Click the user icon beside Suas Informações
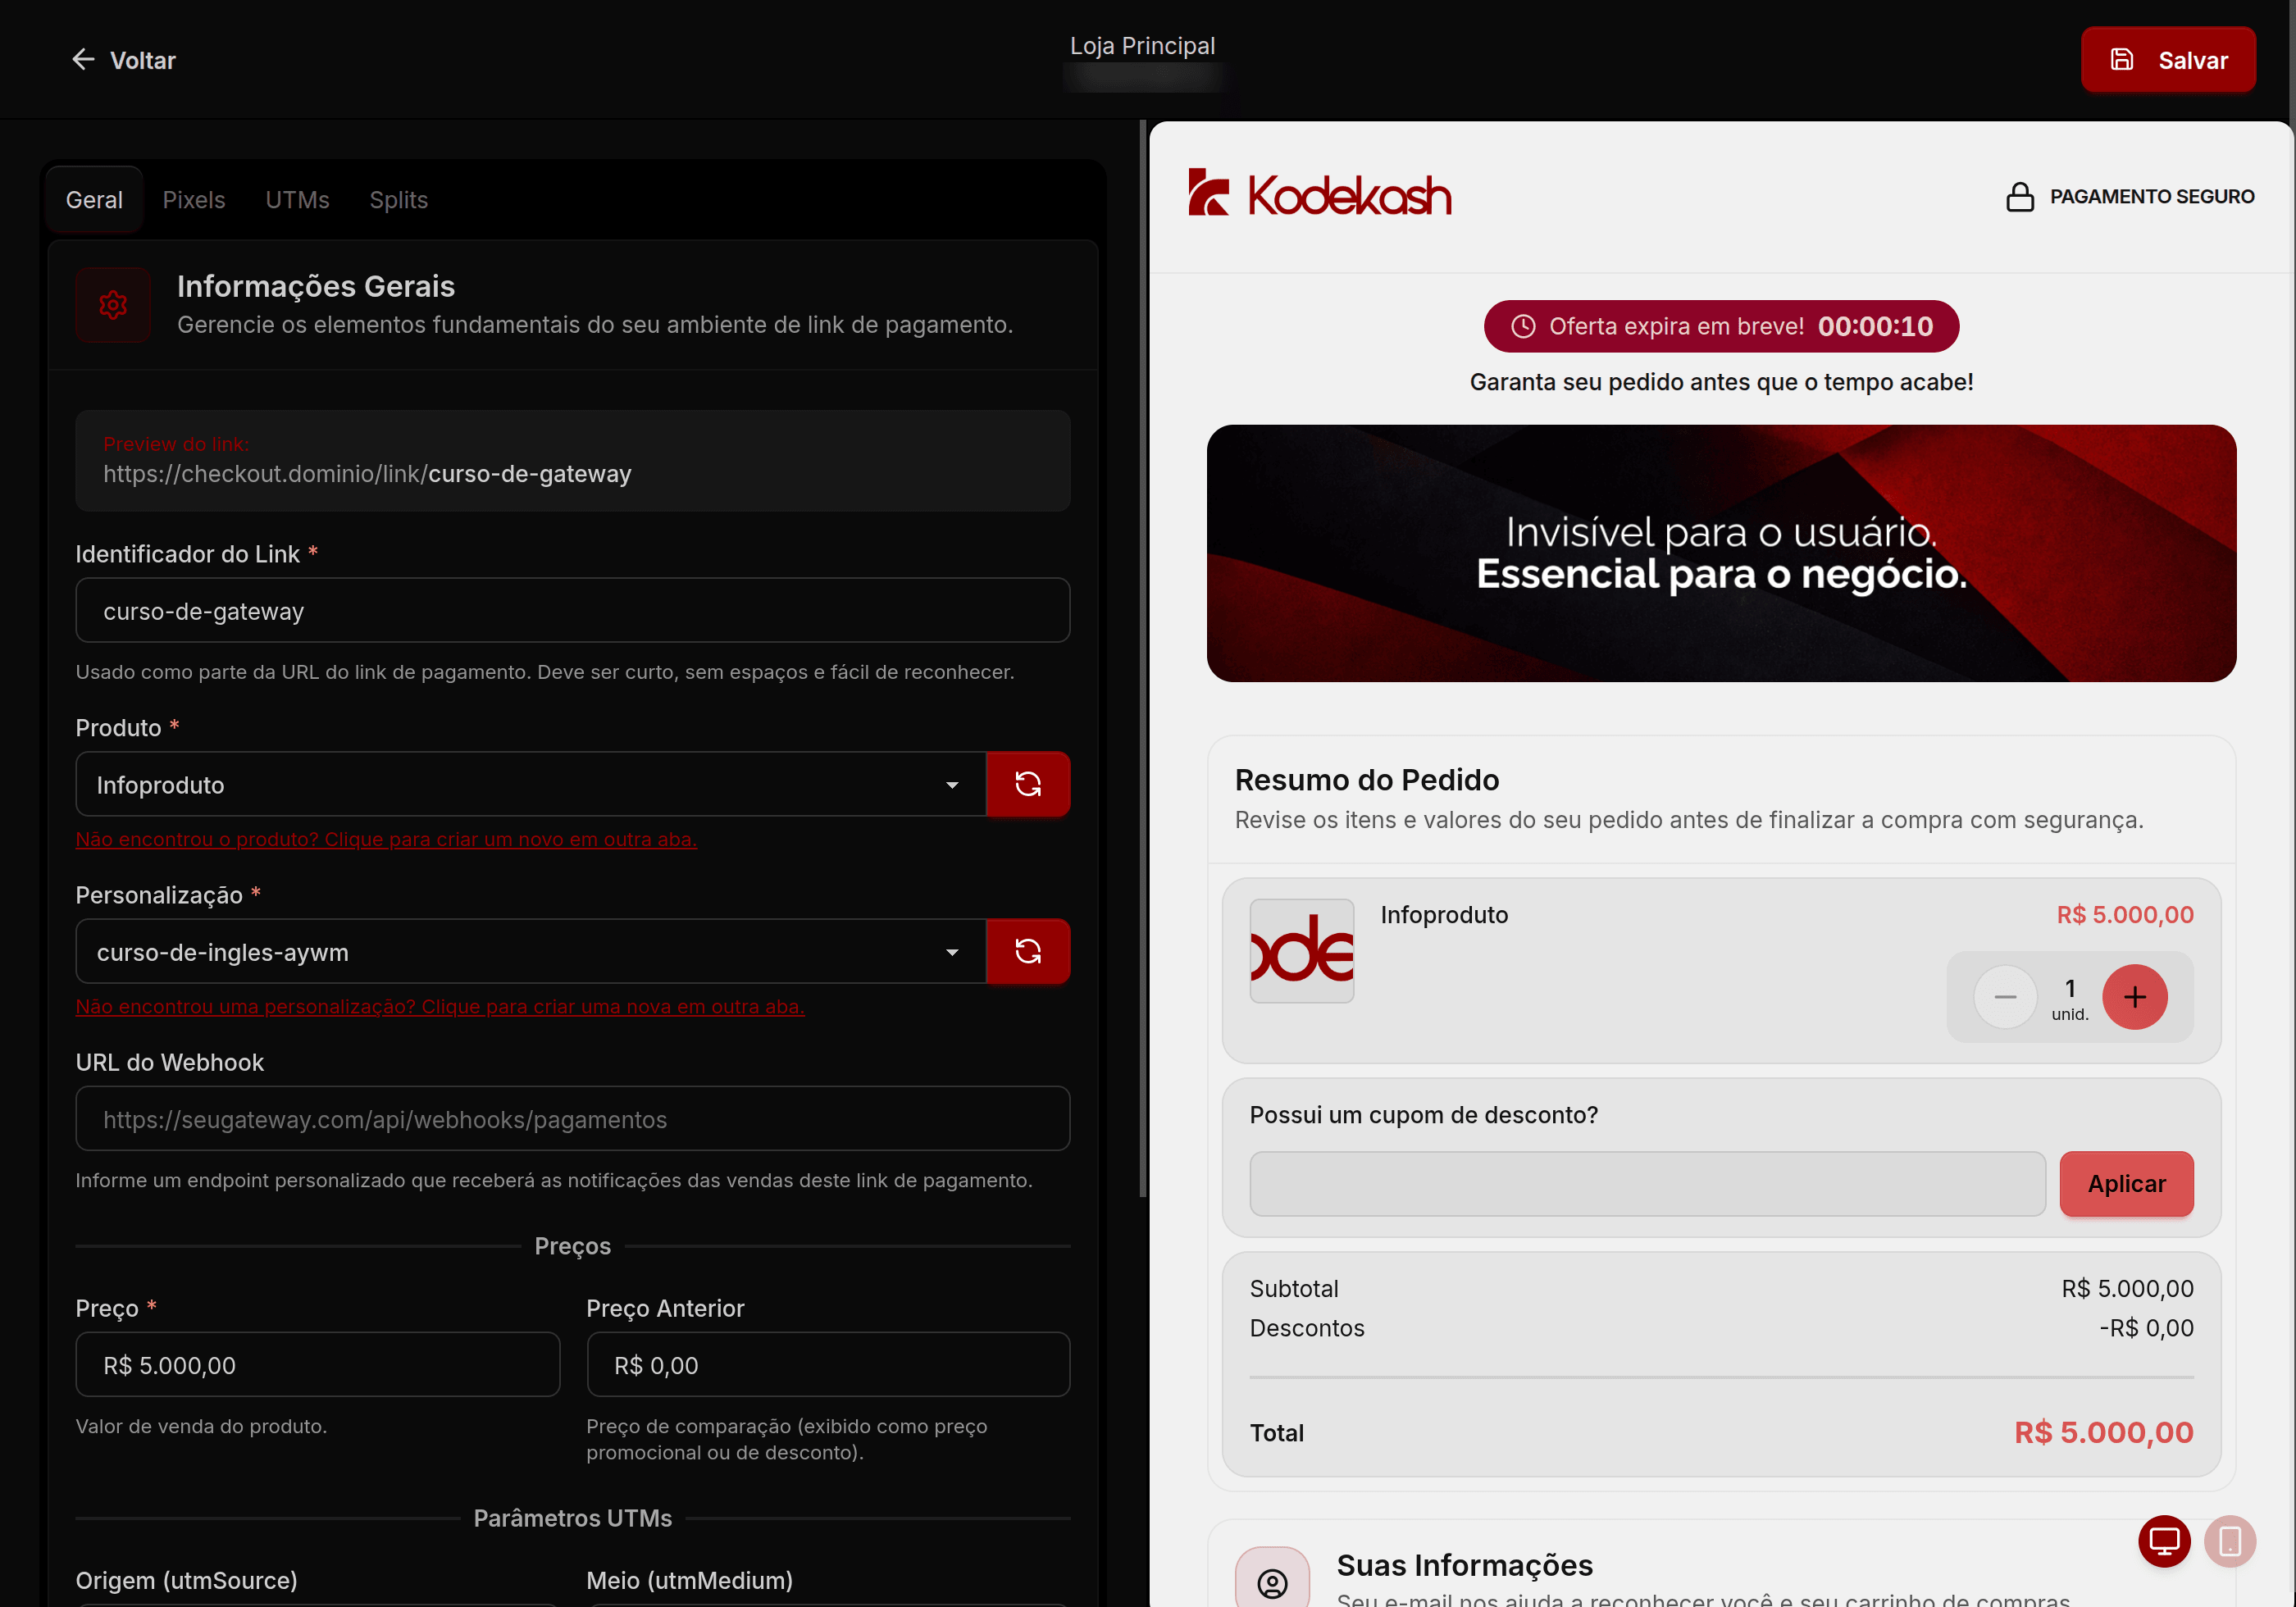This screenshot has height=1607, width=2296. 1272,1583
